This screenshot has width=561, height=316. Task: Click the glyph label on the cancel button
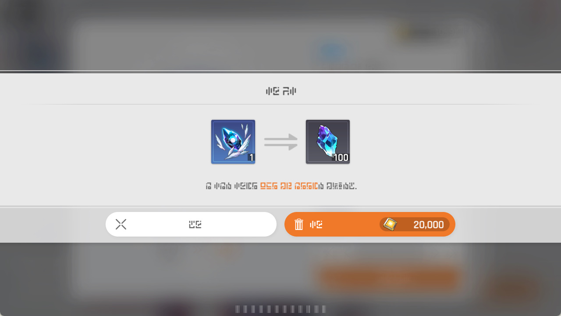point(195,224)
